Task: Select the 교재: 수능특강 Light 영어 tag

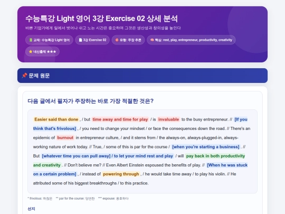Action: (x=49, y=40)
